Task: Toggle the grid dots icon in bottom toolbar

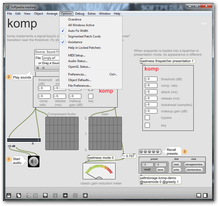Action: click(x=75, y=195)
